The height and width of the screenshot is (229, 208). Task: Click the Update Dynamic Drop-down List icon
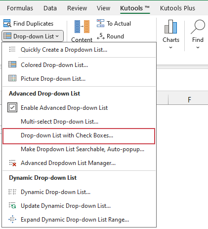pos(12,205)
